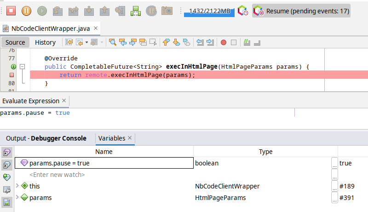Click the second cube icon in Variables sidebar
The image size is (368, 212).
(x=7, y=165)
